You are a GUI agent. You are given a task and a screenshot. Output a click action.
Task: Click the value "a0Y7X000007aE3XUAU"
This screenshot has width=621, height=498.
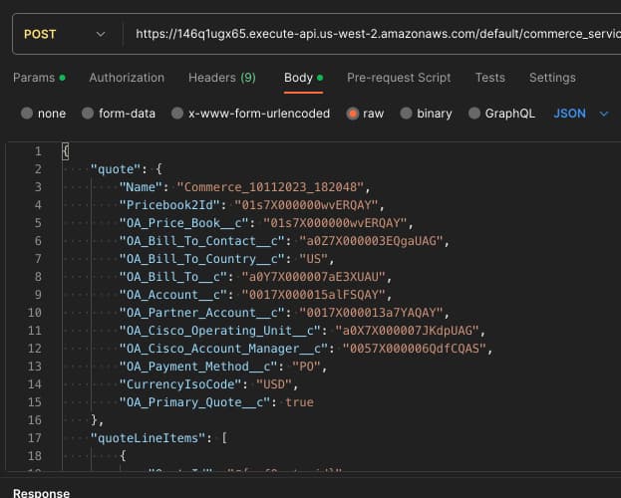(313, 277)
